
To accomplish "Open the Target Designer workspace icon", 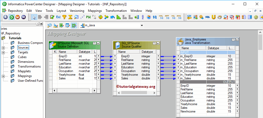I will pos(56,25).
